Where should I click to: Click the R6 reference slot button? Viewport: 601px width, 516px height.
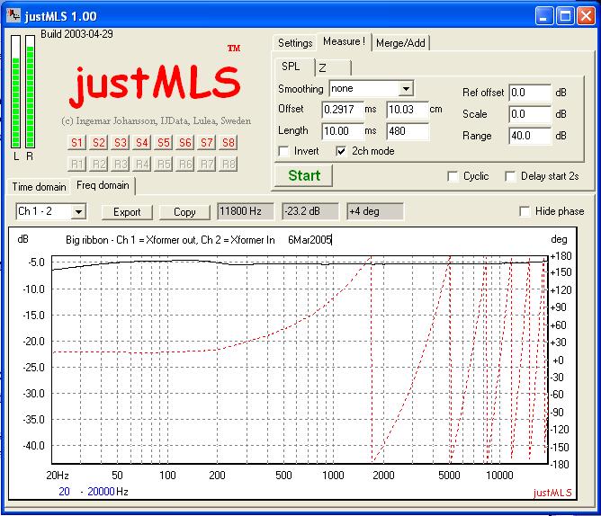(185, 164)
